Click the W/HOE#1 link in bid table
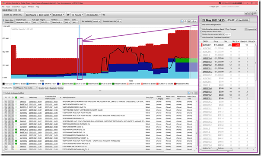This screenshot has height=156, width=261. pyautogui.click(x=207, y=45)
